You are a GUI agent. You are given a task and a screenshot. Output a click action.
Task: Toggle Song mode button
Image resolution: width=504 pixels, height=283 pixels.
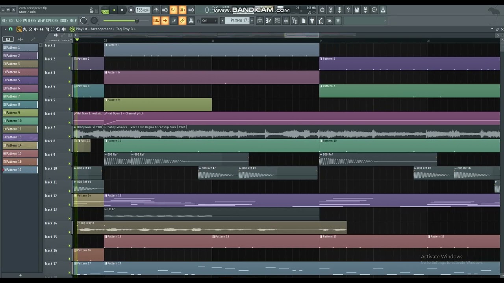105,11
